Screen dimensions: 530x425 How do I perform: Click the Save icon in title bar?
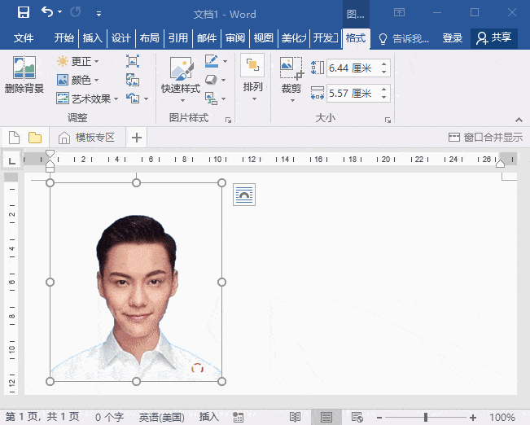pyautogui.click(x=24, y=13)
